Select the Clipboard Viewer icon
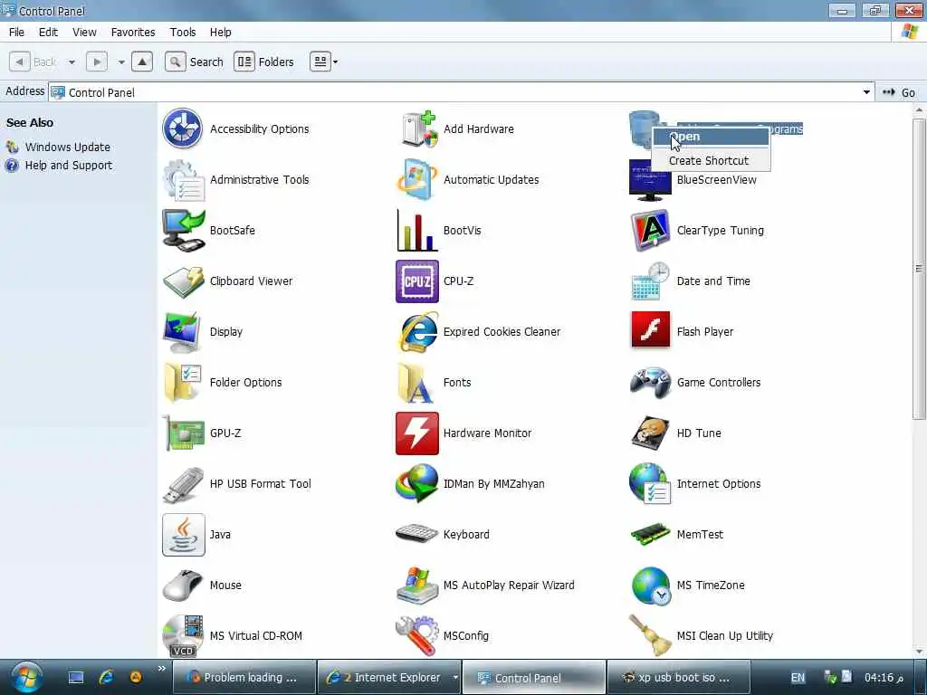The height and width of the screenshot is (695, 927). pos(183,281)
